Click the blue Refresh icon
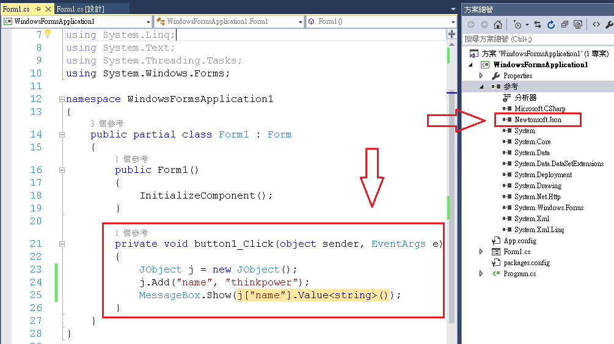Screen dimensions: 614x344 (x=551, y=24)
